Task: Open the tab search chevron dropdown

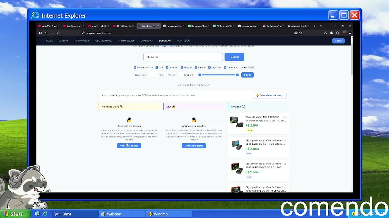Action: (321, 26)
